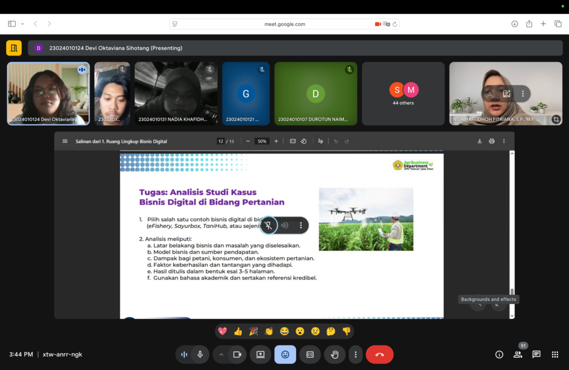Viewport: 569px width, 370px height.
Task: Open PDF viewer more actions menu
Action: [x=503, y=141]
